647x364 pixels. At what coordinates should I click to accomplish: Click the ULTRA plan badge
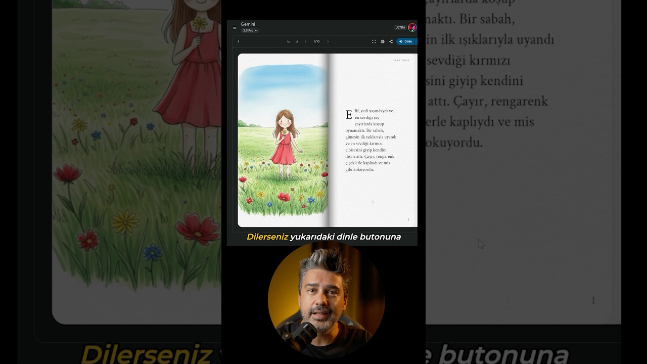[x=400, y=27]
